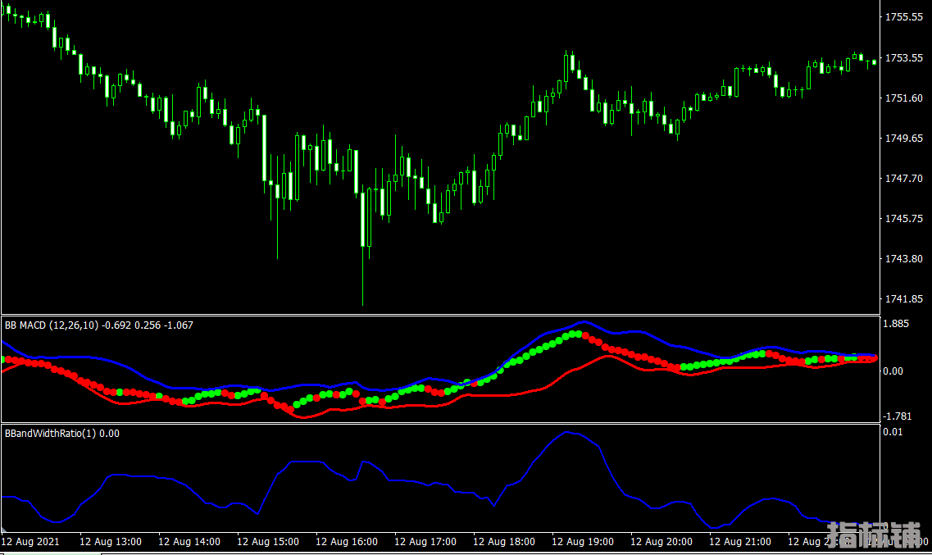The width and height of the screenshot is (932, 555).
Task: Click the 1745.75 price axis label
Action: tap(905, 218)
